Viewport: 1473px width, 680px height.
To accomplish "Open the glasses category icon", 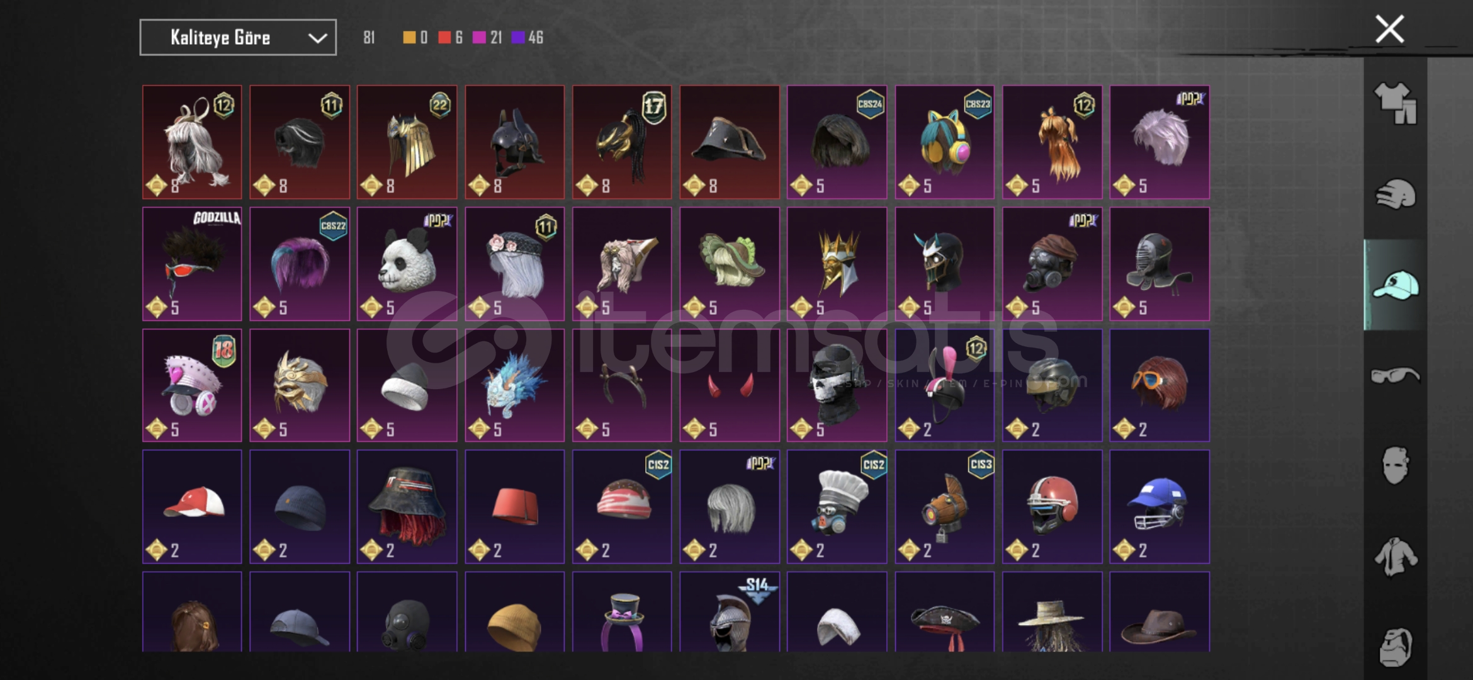I will [1395, 376].
